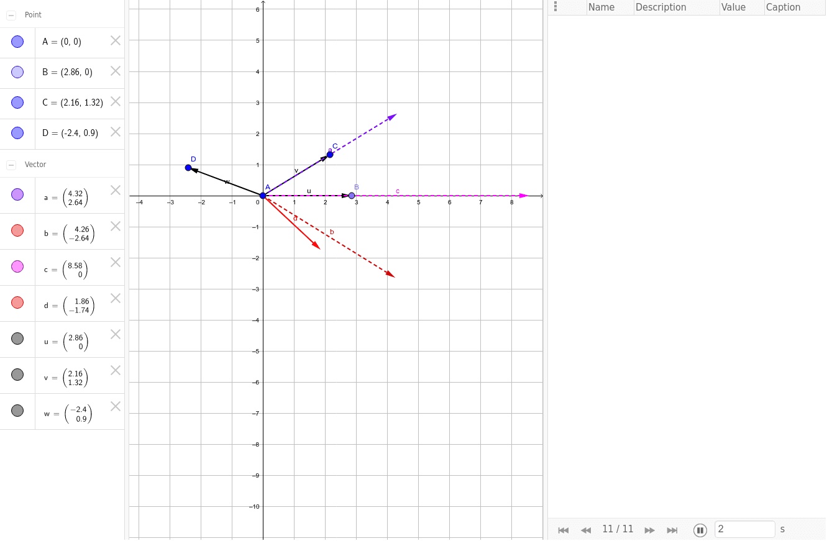Select vector w definition in algebra view

point(68,414)
